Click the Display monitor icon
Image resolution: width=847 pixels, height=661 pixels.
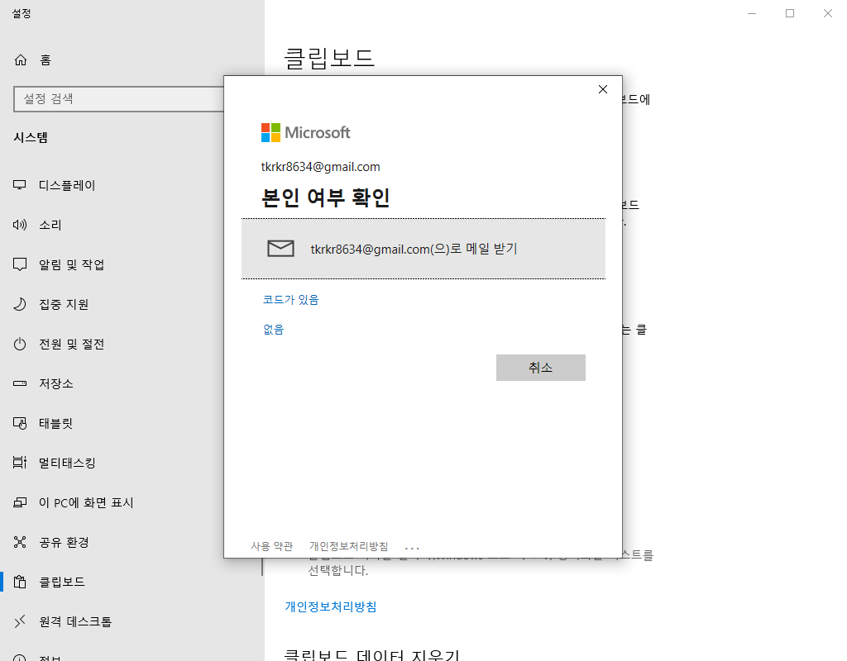click(x=20, y=185)
